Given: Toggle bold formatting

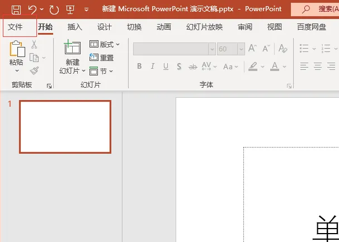Looking at the screenshot, I should (x=139, y=66).
